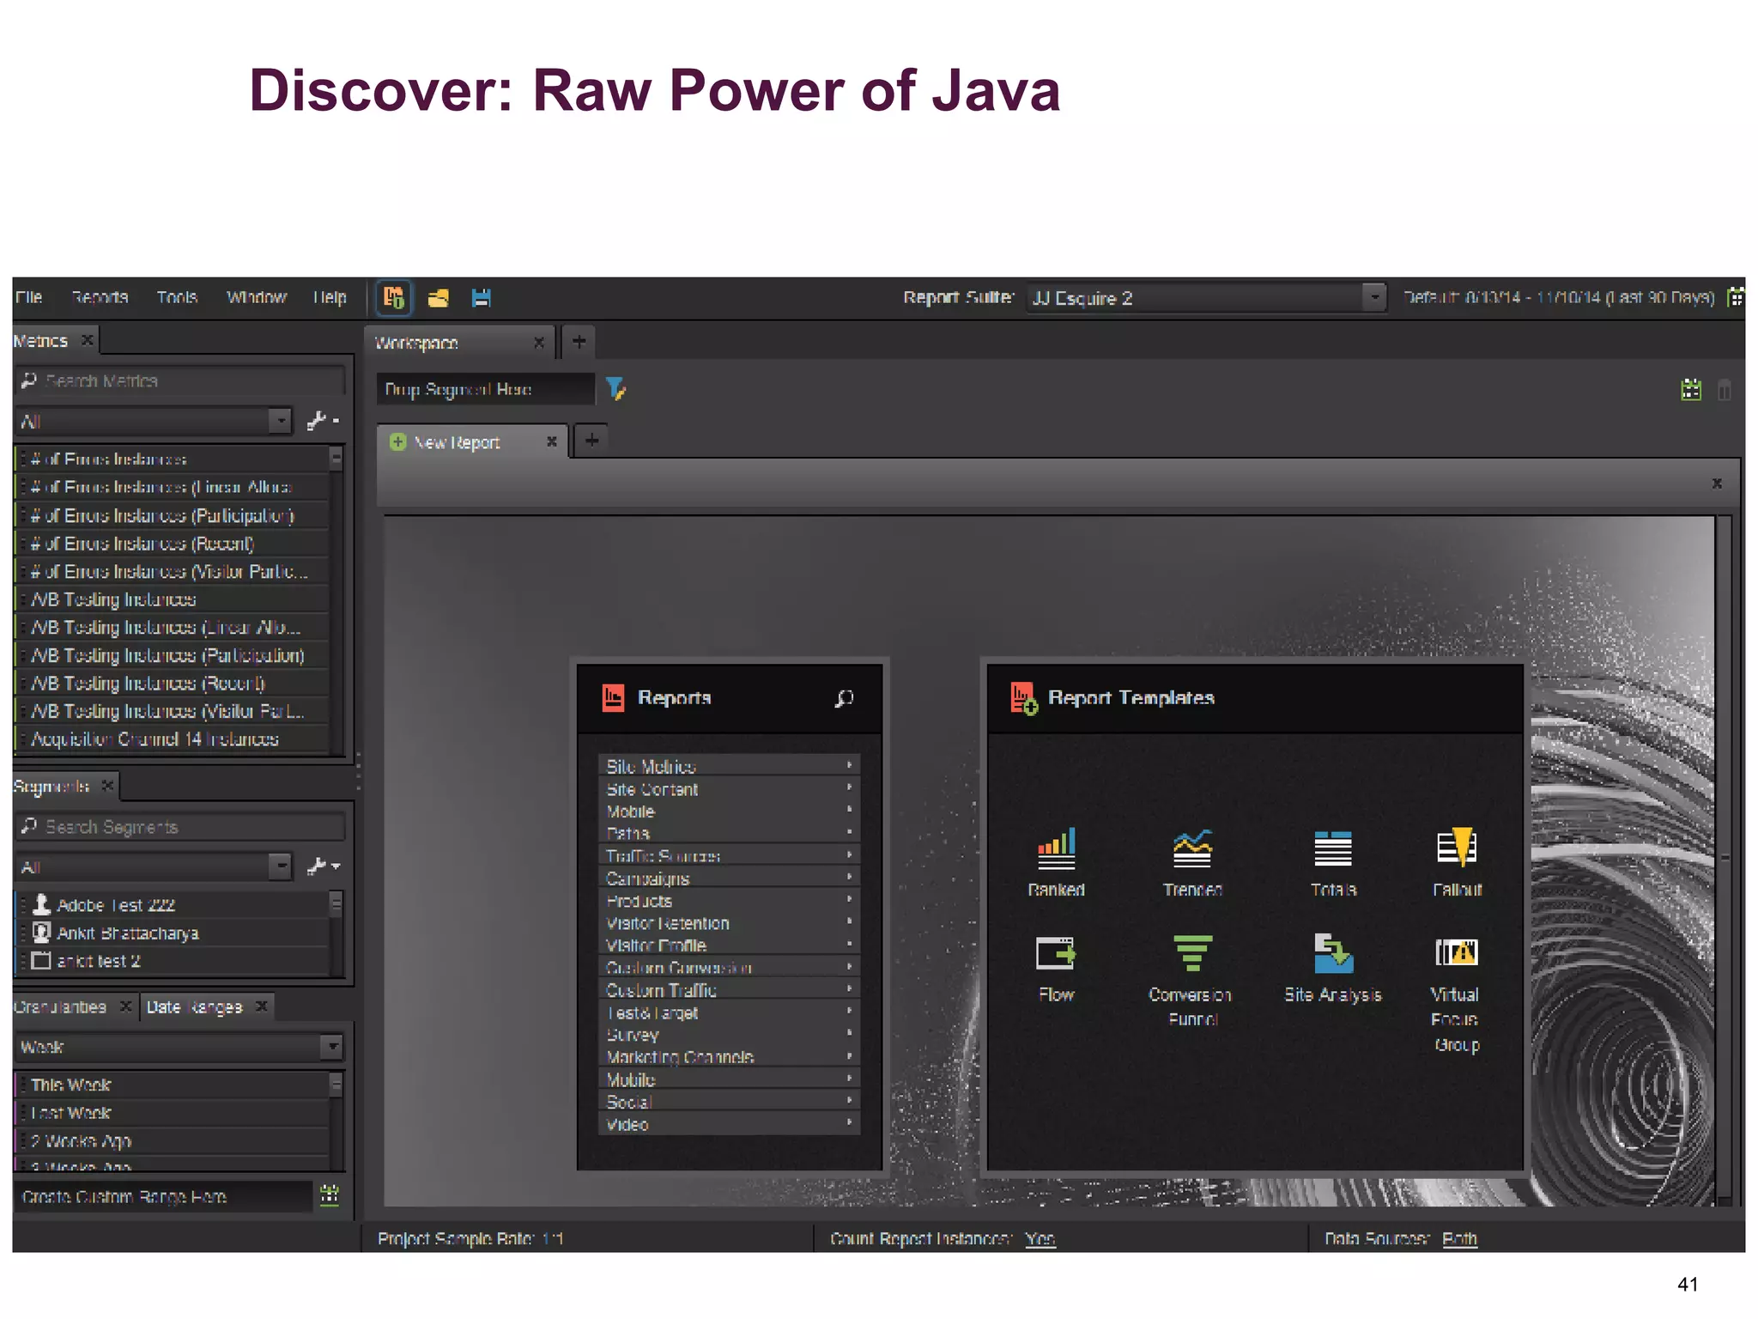Select the Totals report template
The image size is (1758, 1319).
click(1333, 862)
